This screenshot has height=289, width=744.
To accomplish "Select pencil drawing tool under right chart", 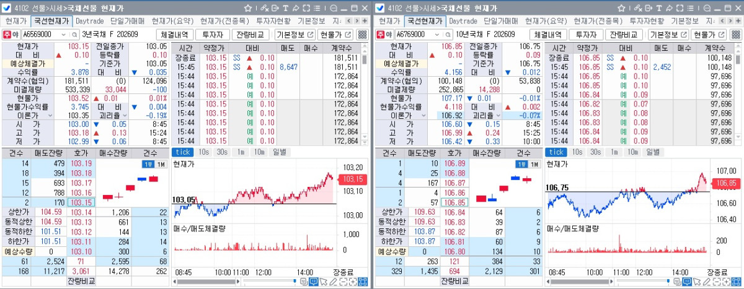I will pyautogui.click(x=707, y=282).
